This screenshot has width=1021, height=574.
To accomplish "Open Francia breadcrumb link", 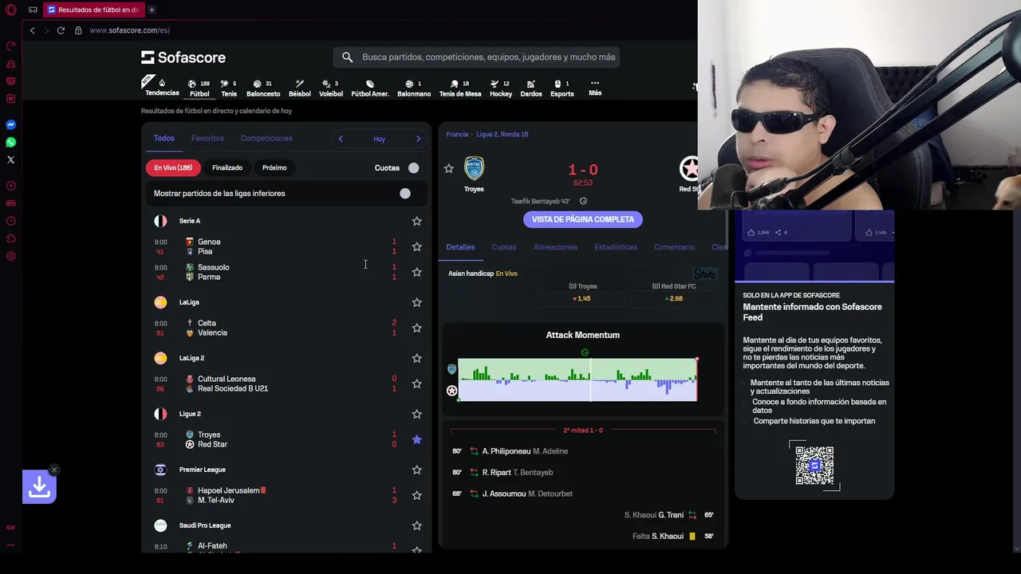I will click(x=457, y=134).
